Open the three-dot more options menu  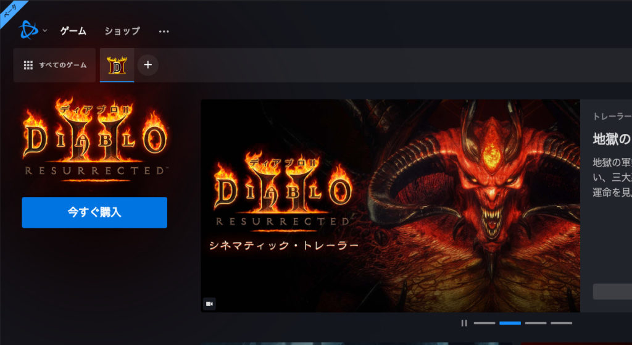point(164,31)
